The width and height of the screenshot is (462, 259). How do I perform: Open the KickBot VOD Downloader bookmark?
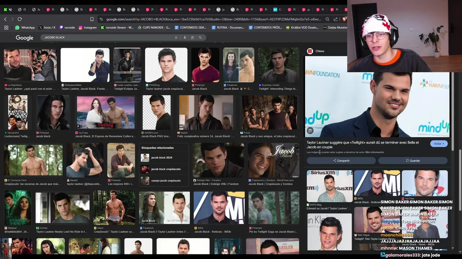pyautogui.click(x=302, y=27)
